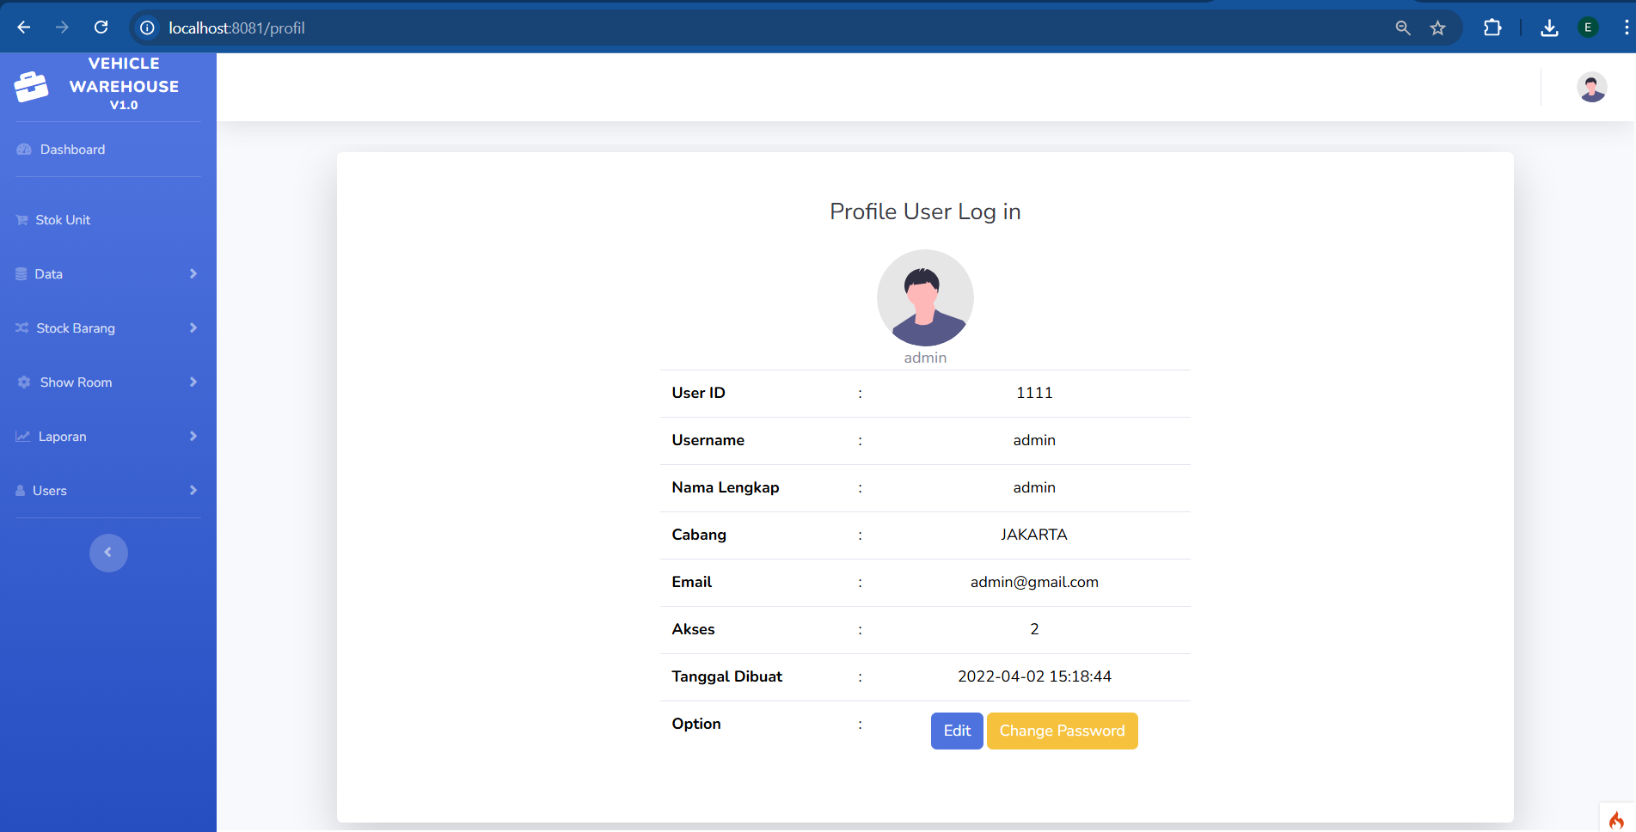Click the CodeIgniter flame debug icon
This screenshot has width=1636, height=832.
click(1616, 819)
